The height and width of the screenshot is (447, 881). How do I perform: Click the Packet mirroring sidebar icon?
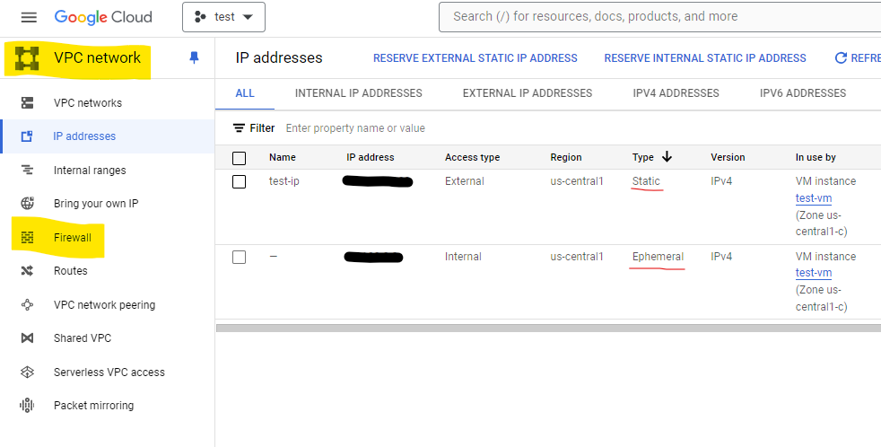(27, 406)
